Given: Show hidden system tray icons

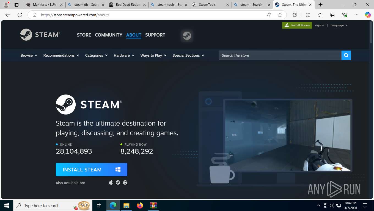Looking at the screenshot, I should (319, 206).
